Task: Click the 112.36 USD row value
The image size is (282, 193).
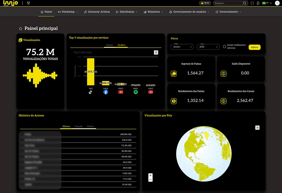Action: (127, 145)
